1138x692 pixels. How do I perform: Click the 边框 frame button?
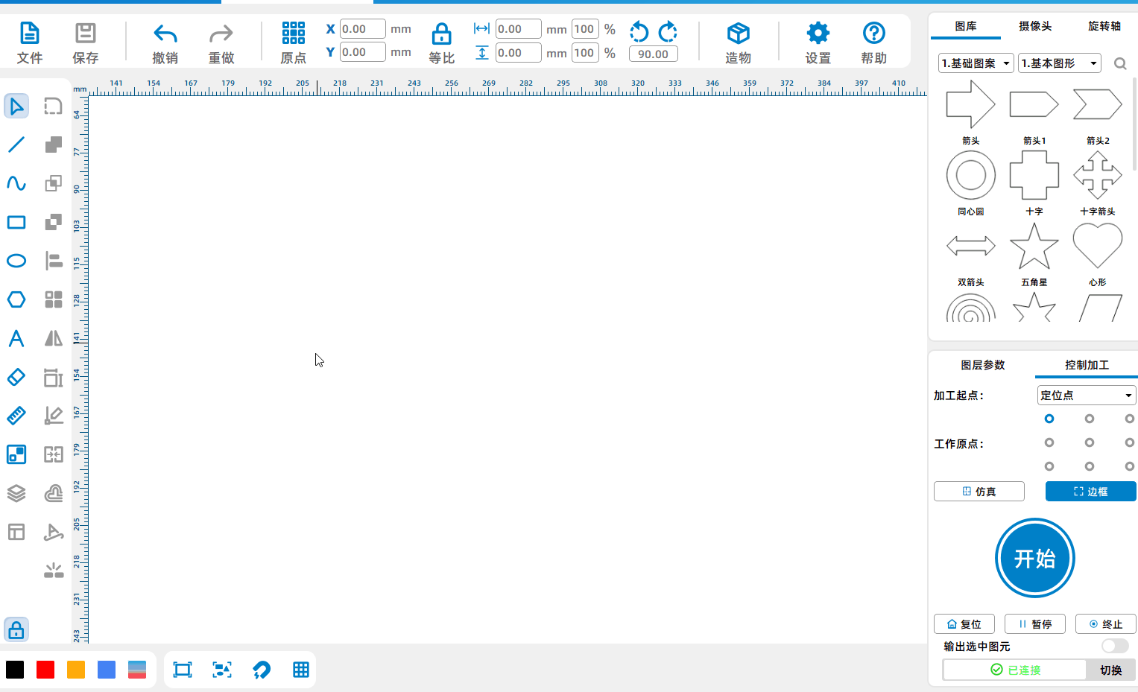tap(1091, 492)
